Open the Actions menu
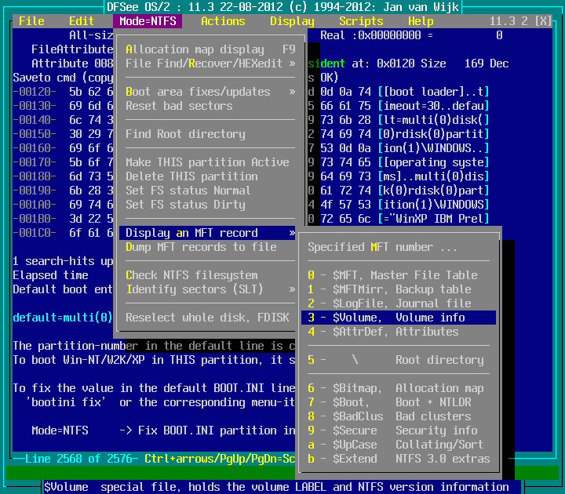This screenshot has width=565, height=494. [x=223, y=21]
